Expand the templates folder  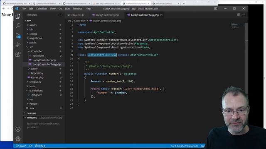(44, 82)
